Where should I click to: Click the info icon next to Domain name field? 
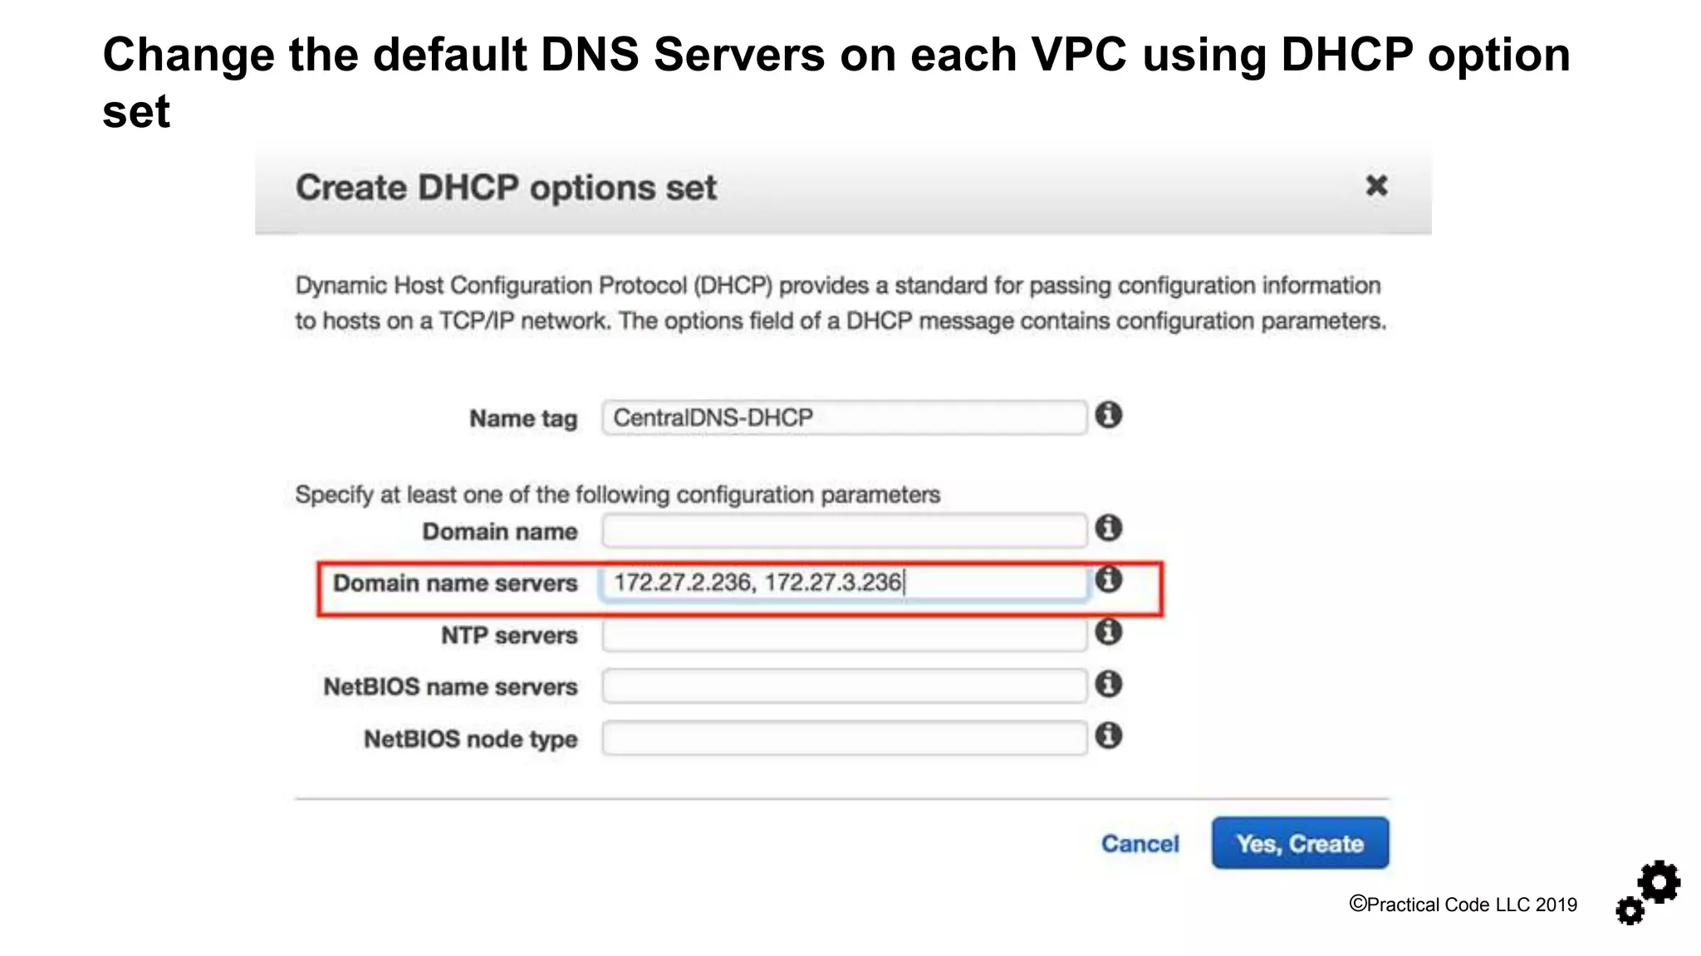click(x=1108, y=528)
